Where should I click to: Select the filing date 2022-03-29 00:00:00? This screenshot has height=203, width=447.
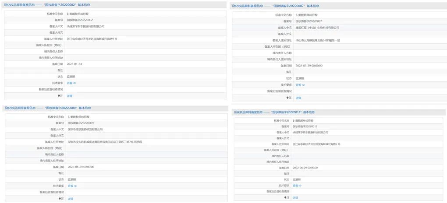[x=309, y=65]
